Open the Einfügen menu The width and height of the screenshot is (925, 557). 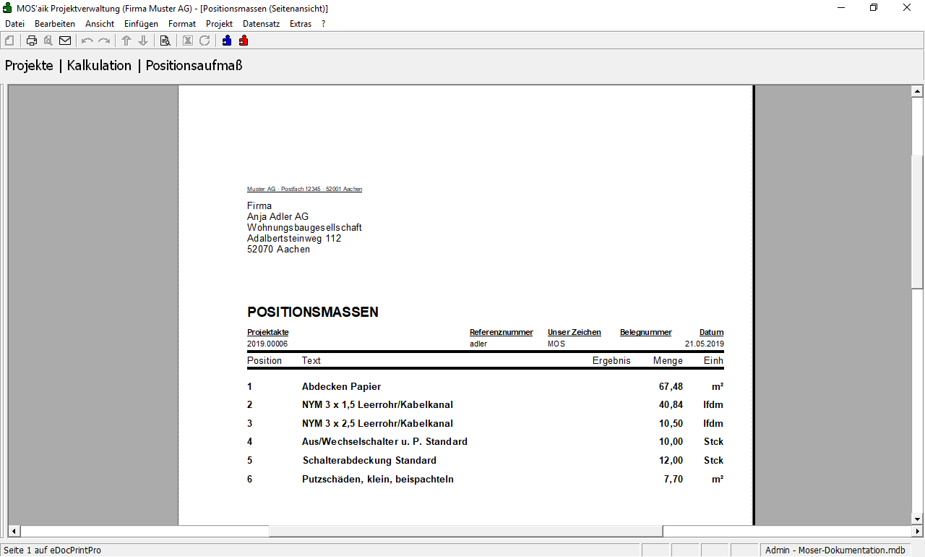click(x=141, y=24)
